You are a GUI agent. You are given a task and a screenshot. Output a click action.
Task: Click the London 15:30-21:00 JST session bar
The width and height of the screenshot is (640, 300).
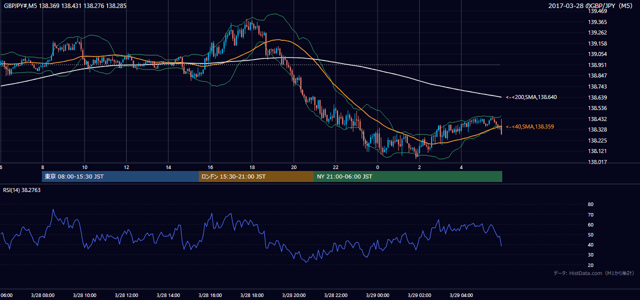point(256,176)
